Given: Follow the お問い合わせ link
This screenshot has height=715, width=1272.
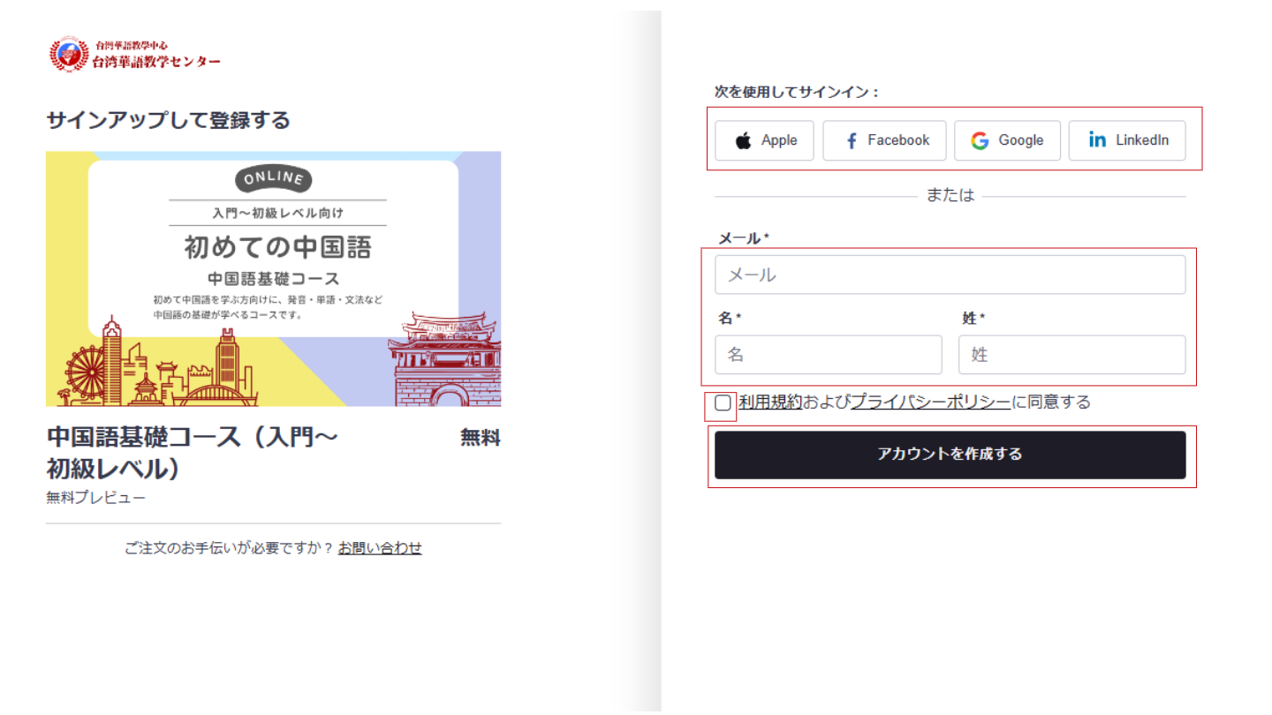Looking at the screenshot, I should click(x=380, y=548).
